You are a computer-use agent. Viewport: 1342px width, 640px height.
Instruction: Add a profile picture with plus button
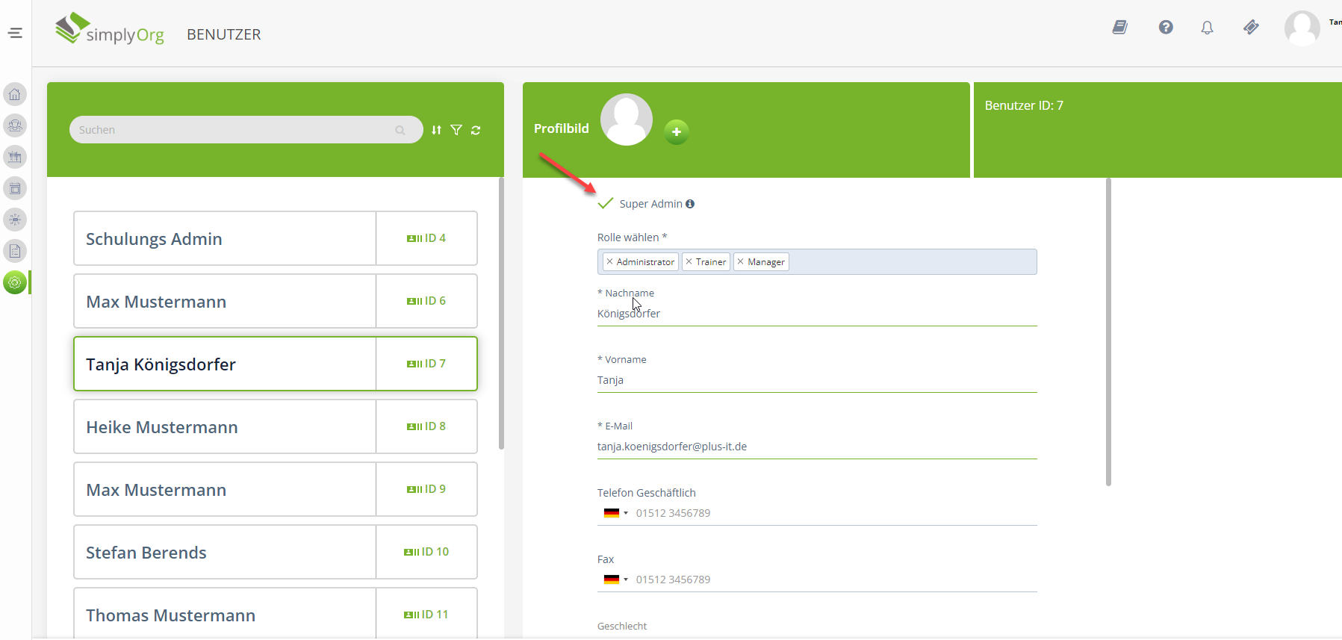pyautogui.click(x=676, y=132)
